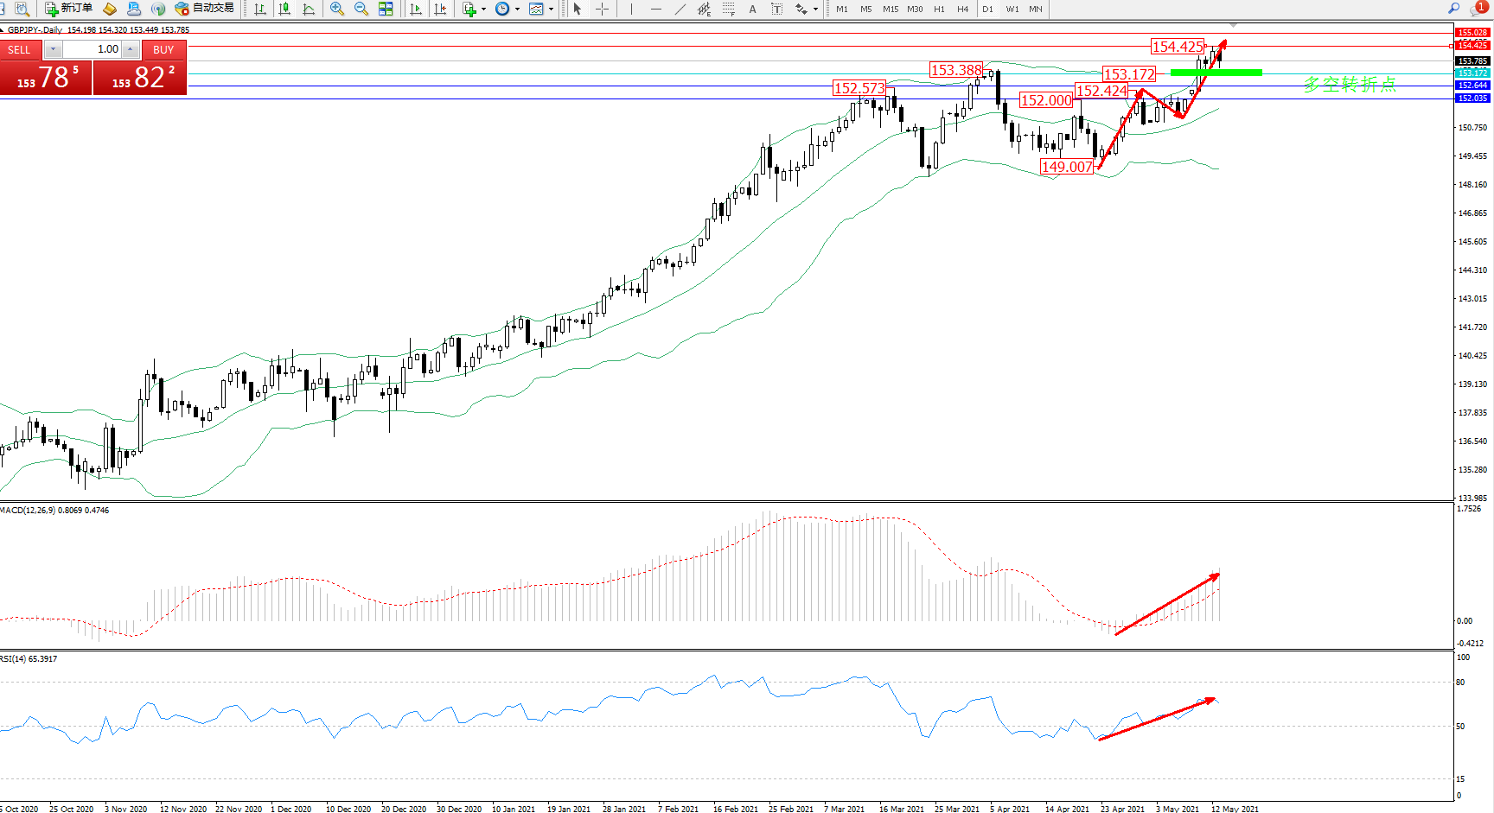The height and width of the screenshot is (813, 1494).
Task: Toggle AutoTrading (自动交易) on or off
Action: click(204, 9)
